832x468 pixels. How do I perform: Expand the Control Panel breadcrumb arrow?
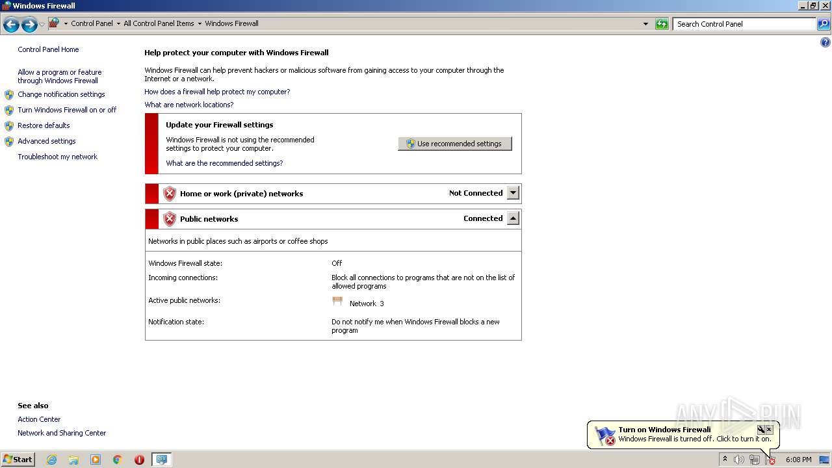(66, 23)
